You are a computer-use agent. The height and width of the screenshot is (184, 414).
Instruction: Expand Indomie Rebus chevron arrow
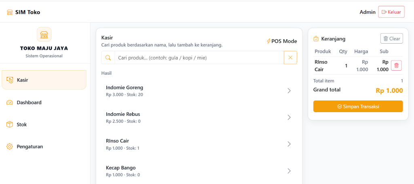pos(289,117)
